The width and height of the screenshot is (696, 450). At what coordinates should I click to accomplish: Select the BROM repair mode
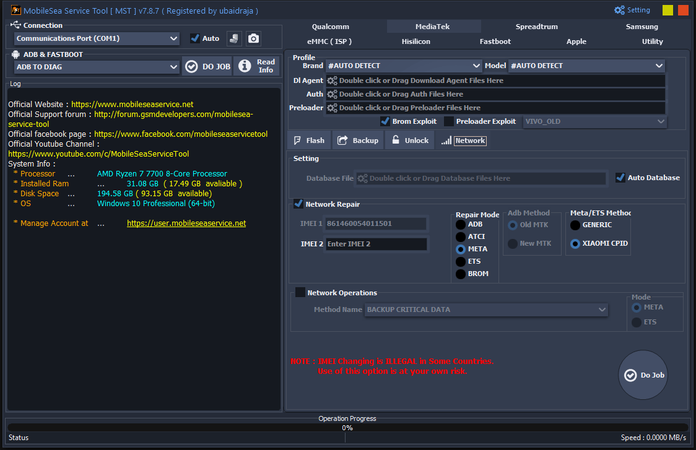click(x=461, y=274)
